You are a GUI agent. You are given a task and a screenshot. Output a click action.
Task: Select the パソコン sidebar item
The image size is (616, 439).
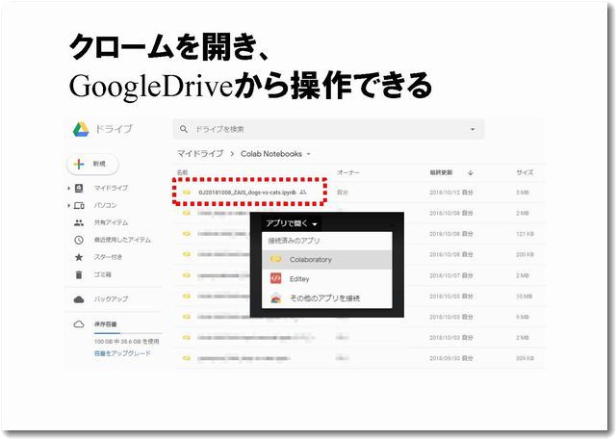(105, 205)
